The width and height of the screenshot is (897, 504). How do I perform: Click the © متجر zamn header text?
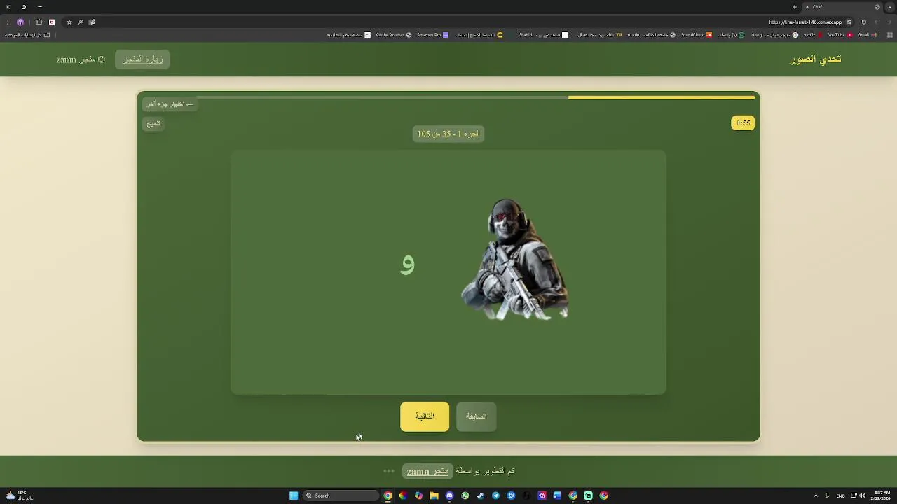click(x=81, y=59)
